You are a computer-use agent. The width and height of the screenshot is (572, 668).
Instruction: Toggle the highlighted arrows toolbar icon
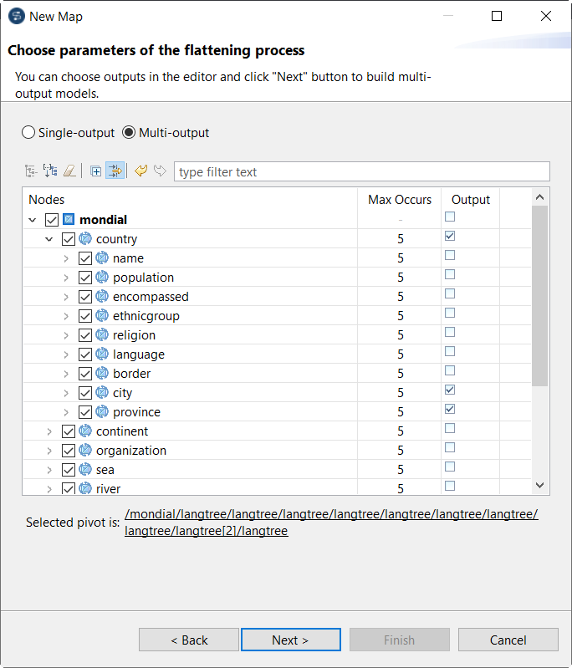115,171
